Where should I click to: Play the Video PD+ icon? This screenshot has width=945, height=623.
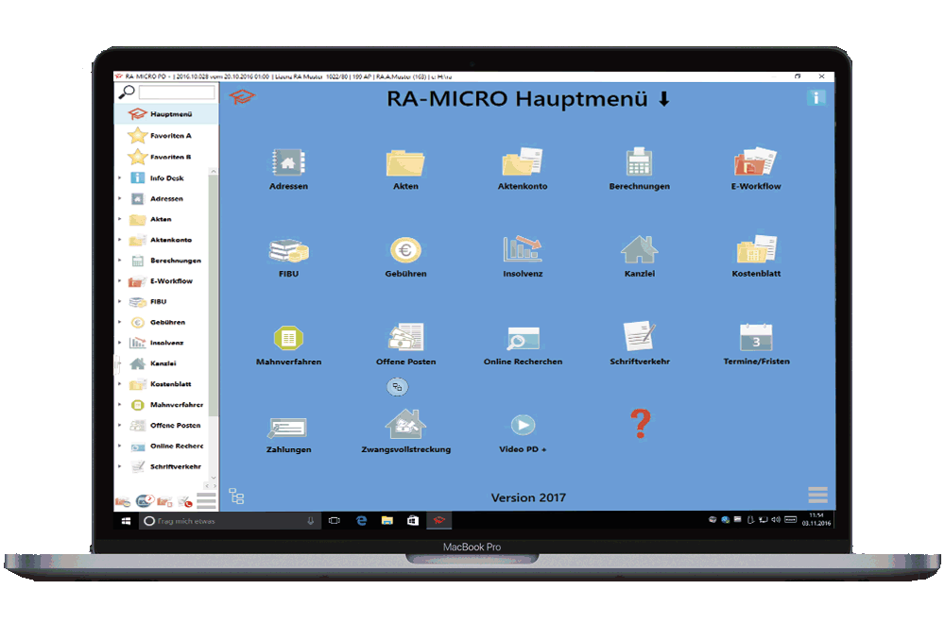[x=523, y=425]
